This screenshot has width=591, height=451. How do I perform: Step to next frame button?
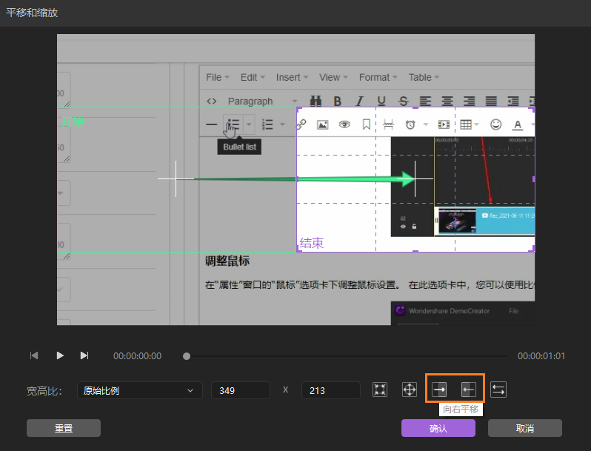point(84,355)
